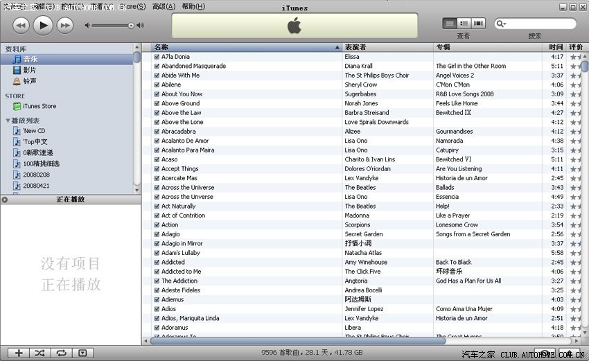Toggle shuffle playback
This screenshot has height=361, width=589.
pos(39,353)
